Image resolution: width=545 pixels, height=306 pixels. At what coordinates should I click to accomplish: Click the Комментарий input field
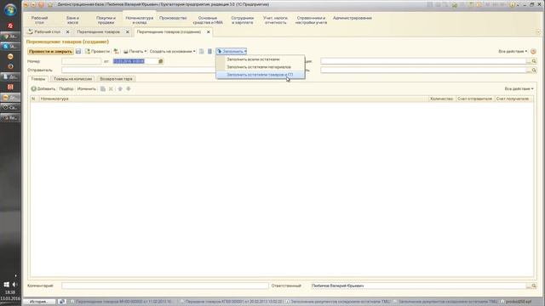165,286
